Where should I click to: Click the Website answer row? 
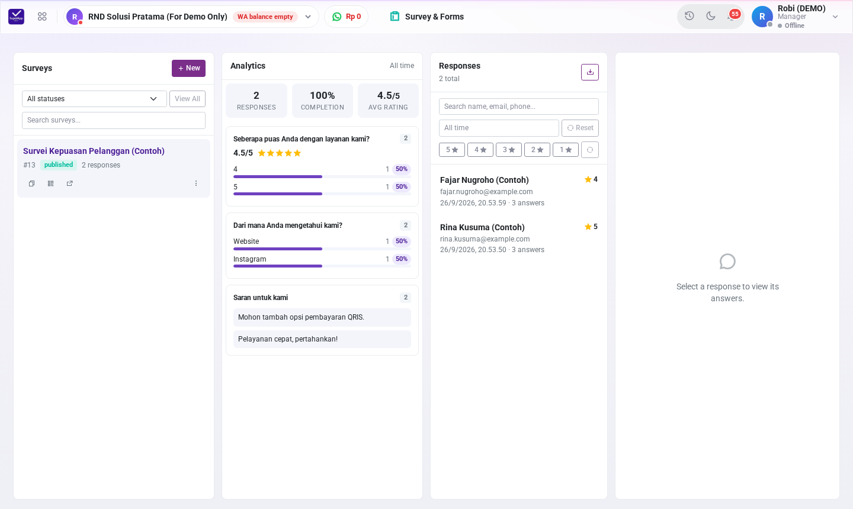322,243
